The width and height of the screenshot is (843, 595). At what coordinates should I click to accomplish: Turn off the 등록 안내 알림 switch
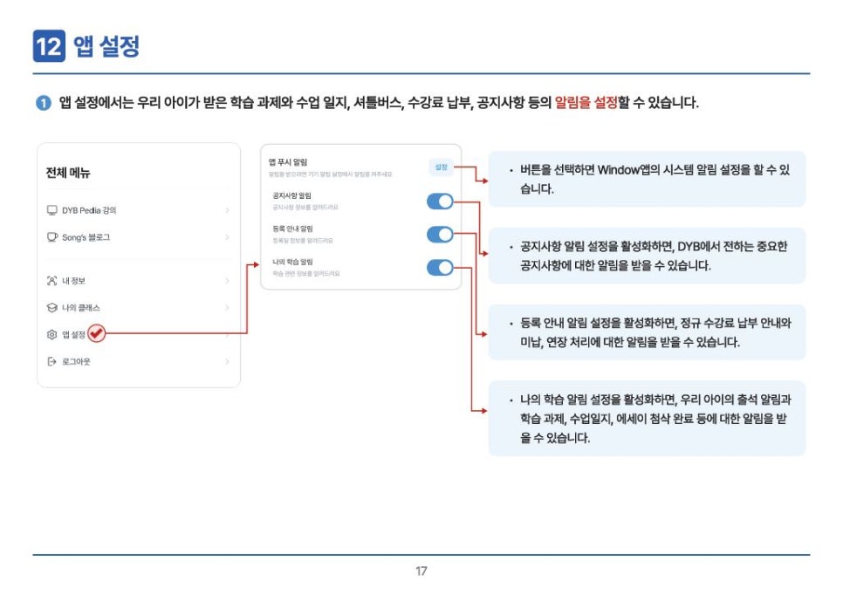[441, 234]
